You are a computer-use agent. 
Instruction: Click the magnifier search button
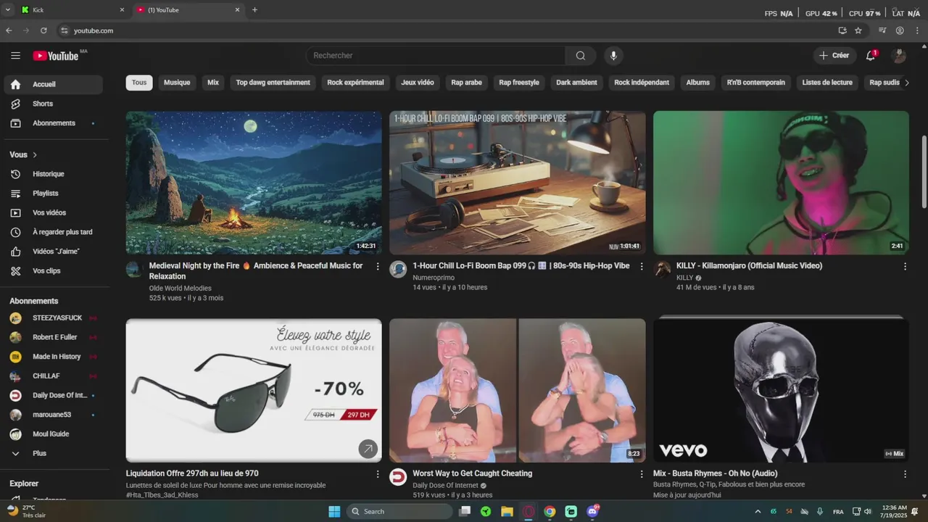(581, 56)
